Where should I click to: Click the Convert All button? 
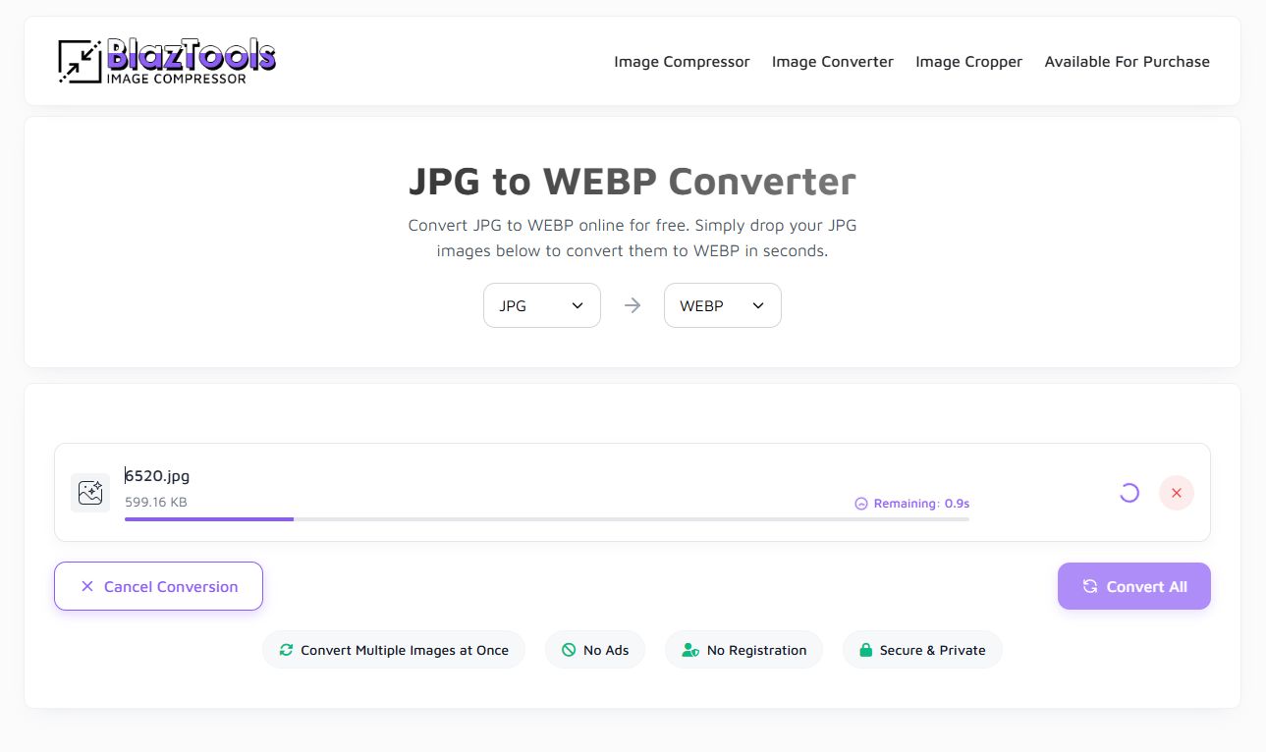click(x=1133, y=586)
